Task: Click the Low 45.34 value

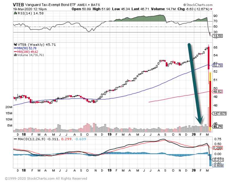Action: [x=121, y=9]
